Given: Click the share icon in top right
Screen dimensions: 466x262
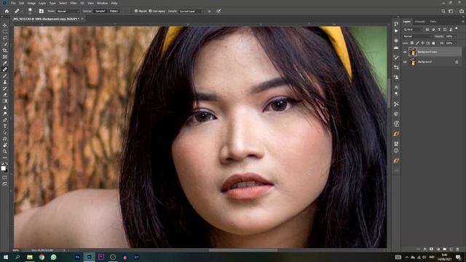Looking at the screenshot, I should 461,11.
